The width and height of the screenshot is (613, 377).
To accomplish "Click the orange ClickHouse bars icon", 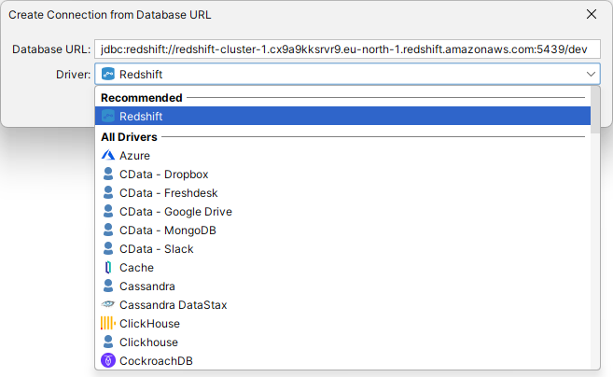I will click(x=108, y=324).
